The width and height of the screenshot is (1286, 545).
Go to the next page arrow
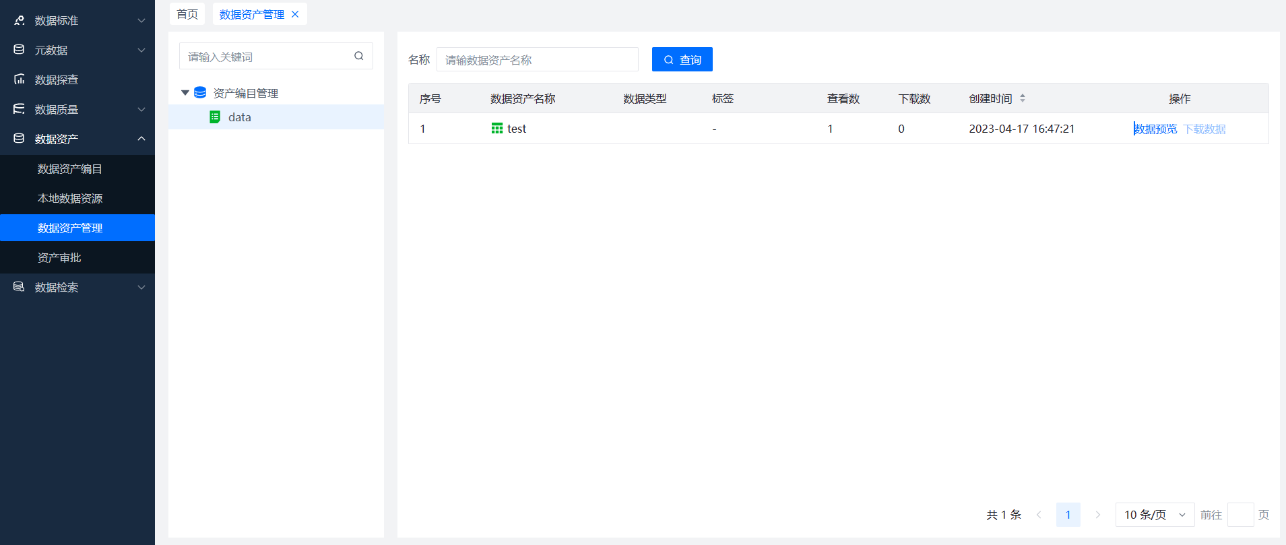1098,515
